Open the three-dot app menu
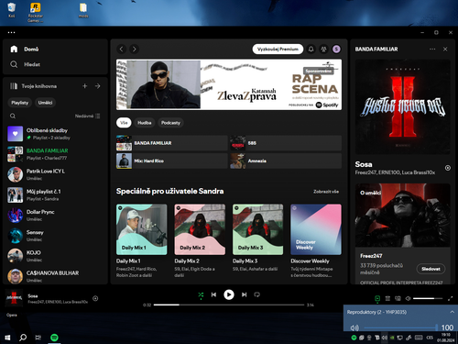The image size is (458, 344). [x=11, y=32]
